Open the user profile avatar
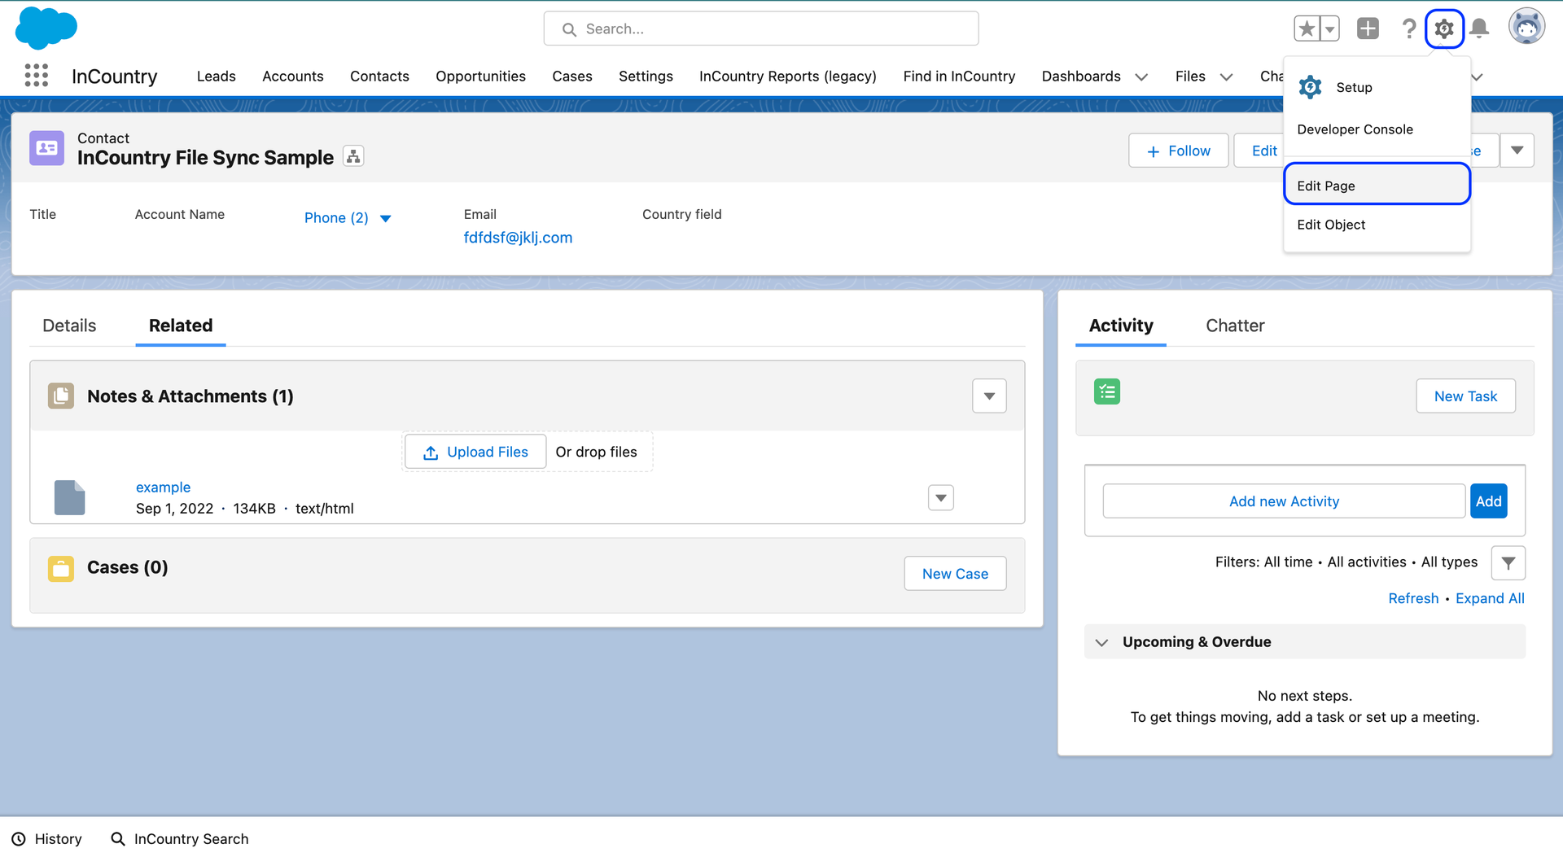Image resolution: width=1563 pixels, height=857 pixels. click(x=1526, y=27)
